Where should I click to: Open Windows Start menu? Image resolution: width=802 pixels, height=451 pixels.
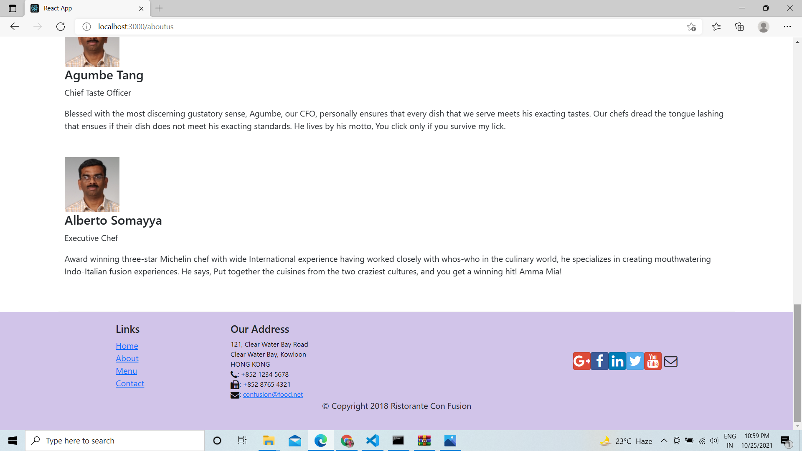coord(13,441)
